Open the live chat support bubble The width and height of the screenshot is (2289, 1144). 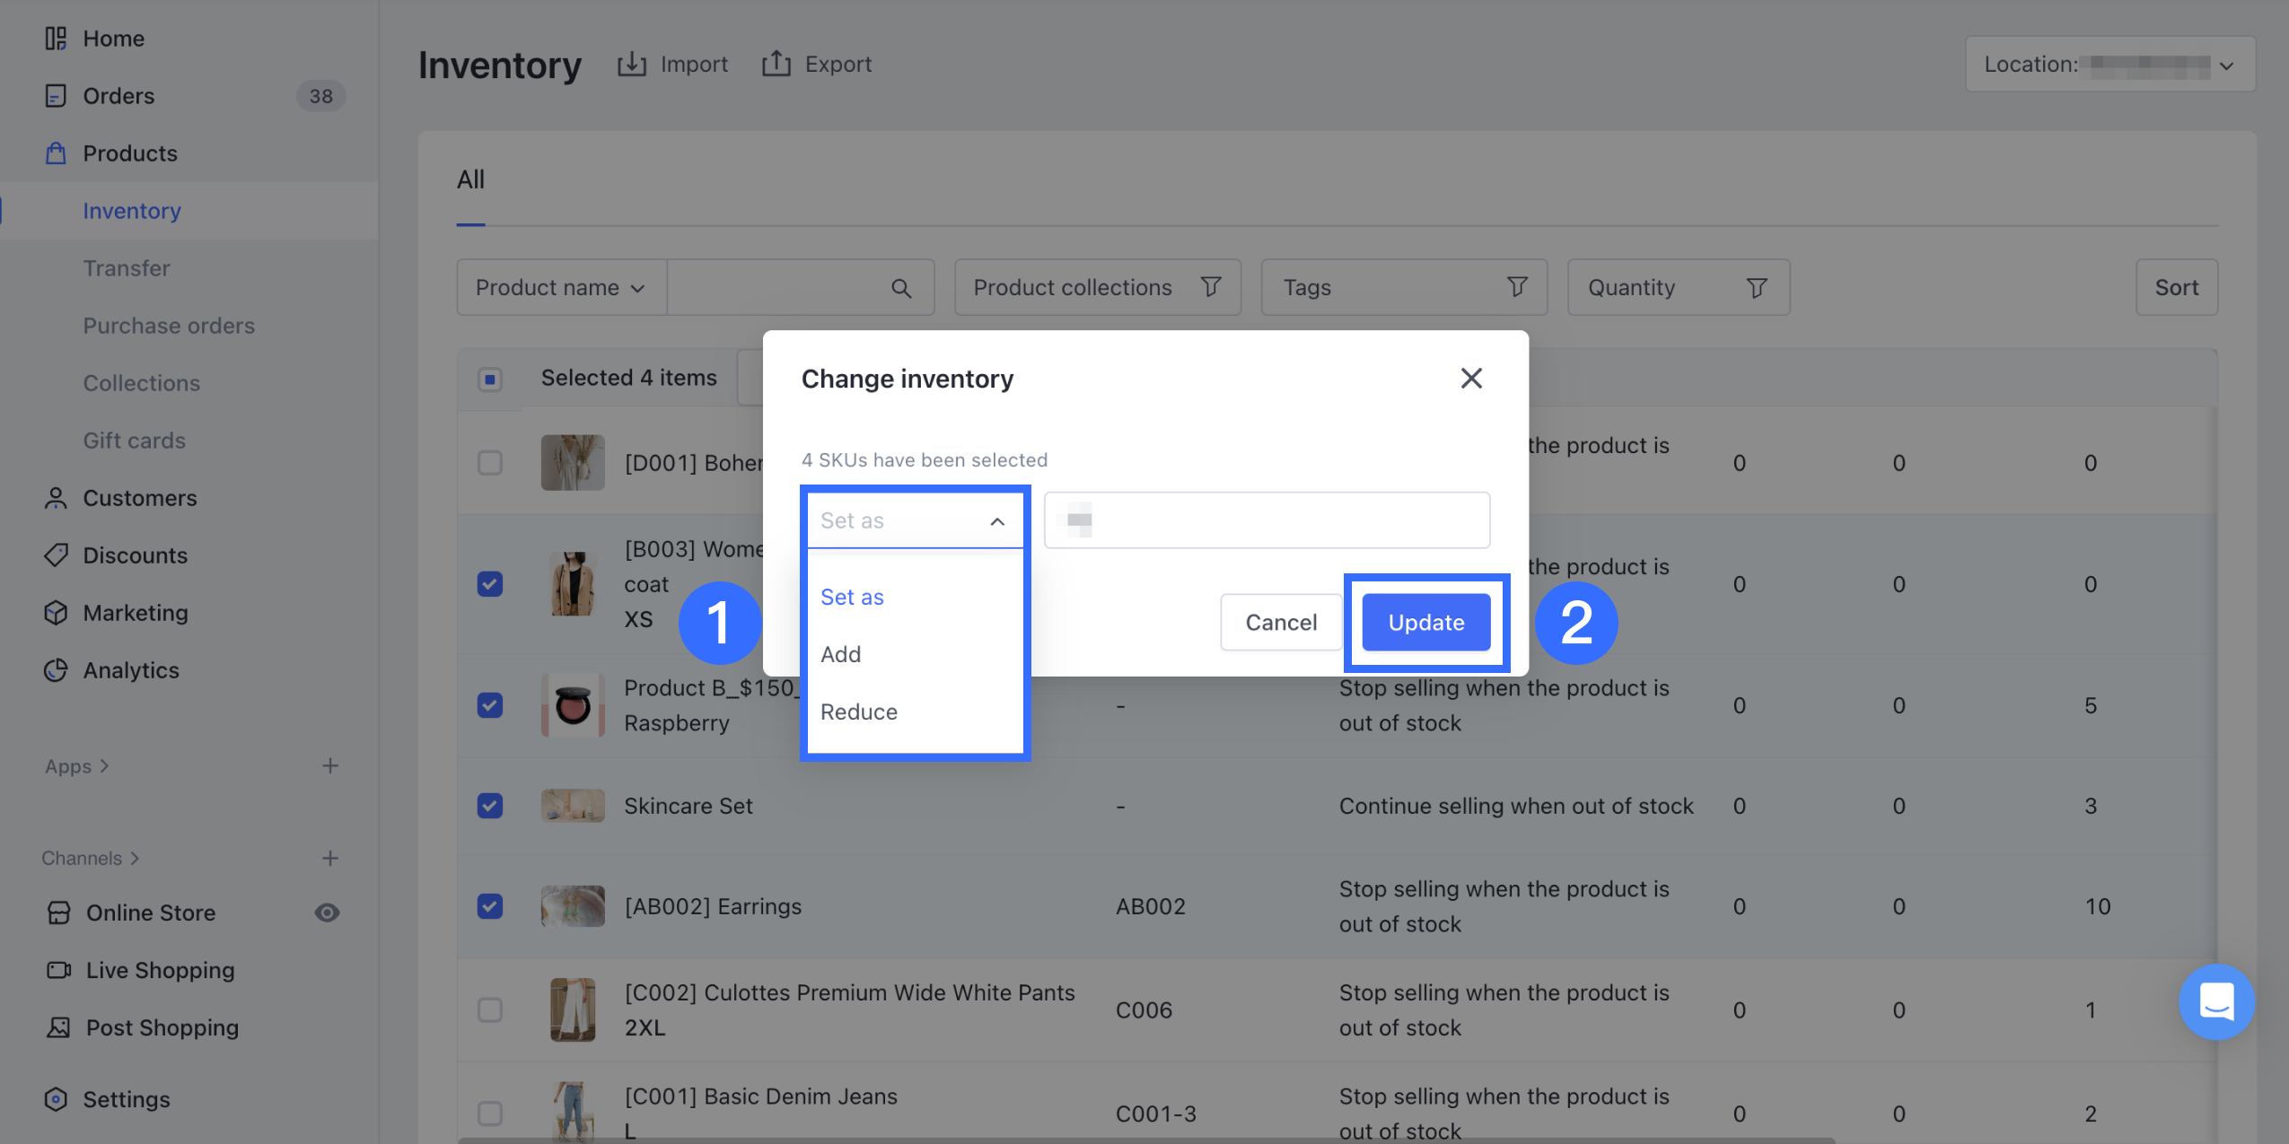pyautogui.click(x=2215, y=1001)
